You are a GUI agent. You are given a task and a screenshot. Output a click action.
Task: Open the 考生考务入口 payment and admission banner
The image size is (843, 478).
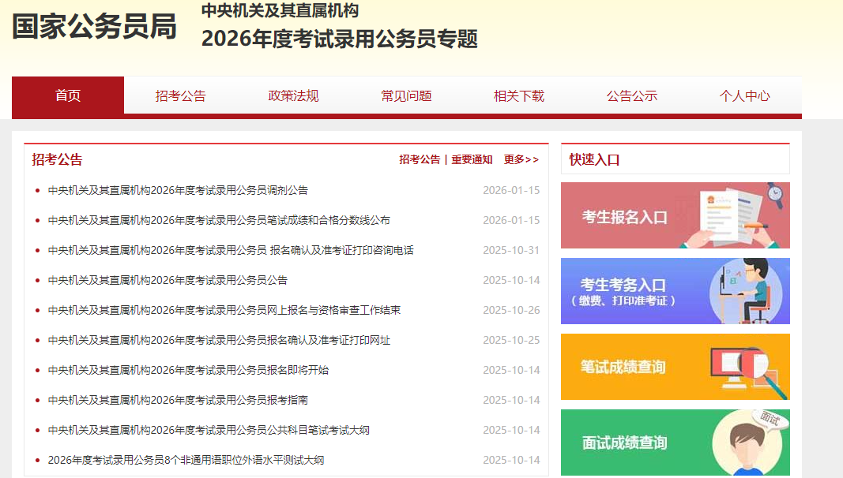pos(675,291)
